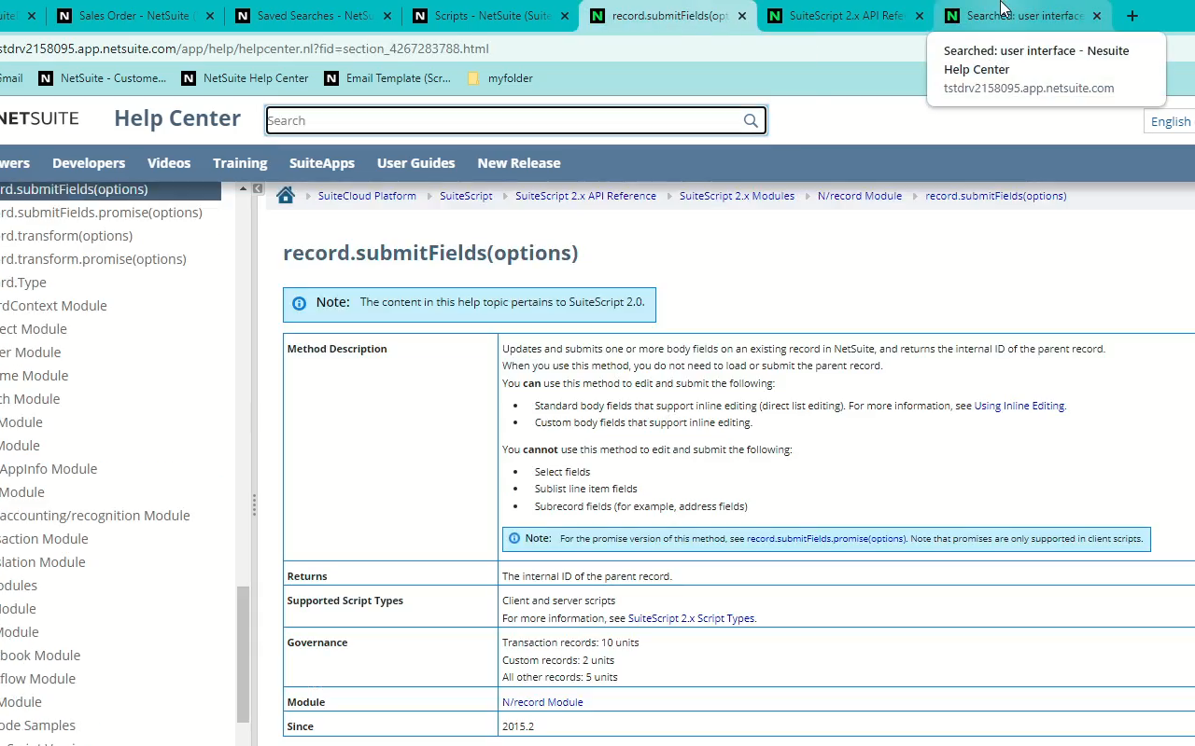Viewport: 1195px width, 746px height.
Task: Click the SuiteScript breadcrumb link
Action: tap(466, 196)
